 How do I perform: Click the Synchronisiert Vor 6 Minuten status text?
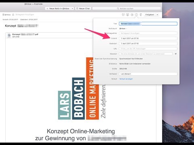pyautogui.click(x=131, y=59)
